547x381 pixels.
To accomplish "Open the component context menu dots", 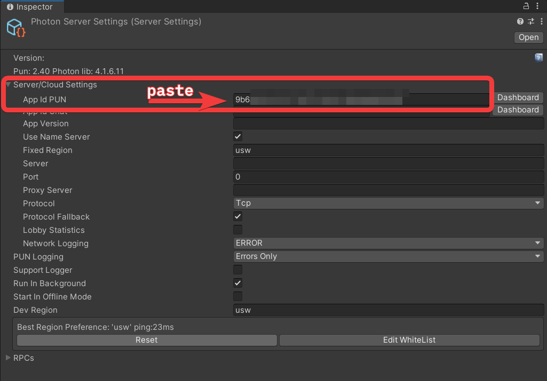I will (x=542, y=22).
